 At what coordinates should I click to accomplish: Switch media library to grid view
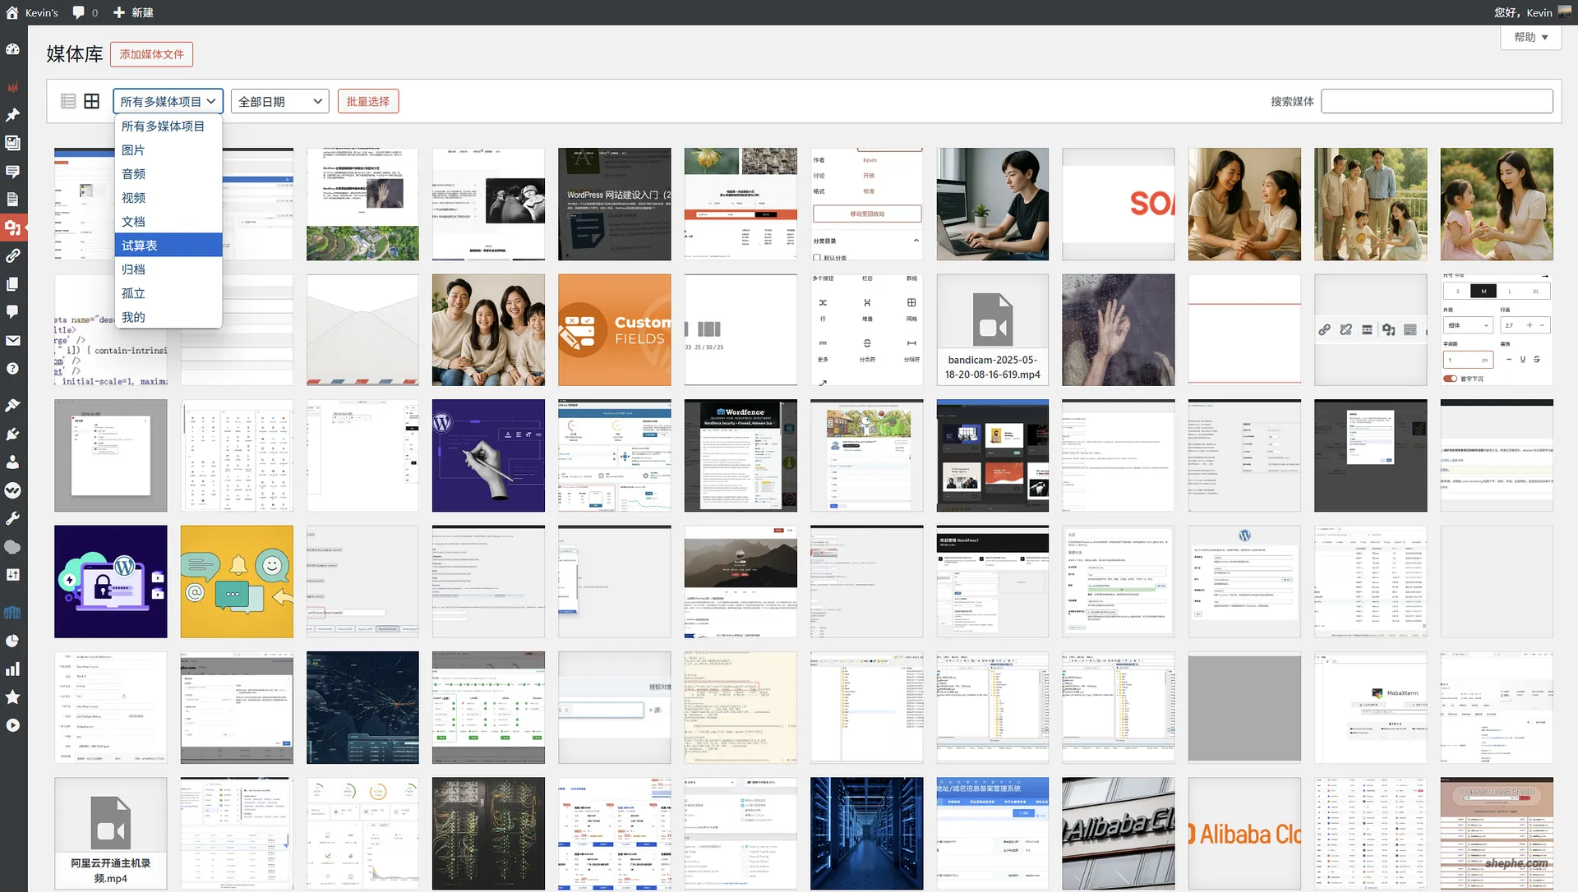[92, 100]
